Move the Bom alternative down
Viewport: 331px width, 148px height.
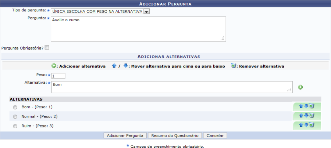coord(306,106)
